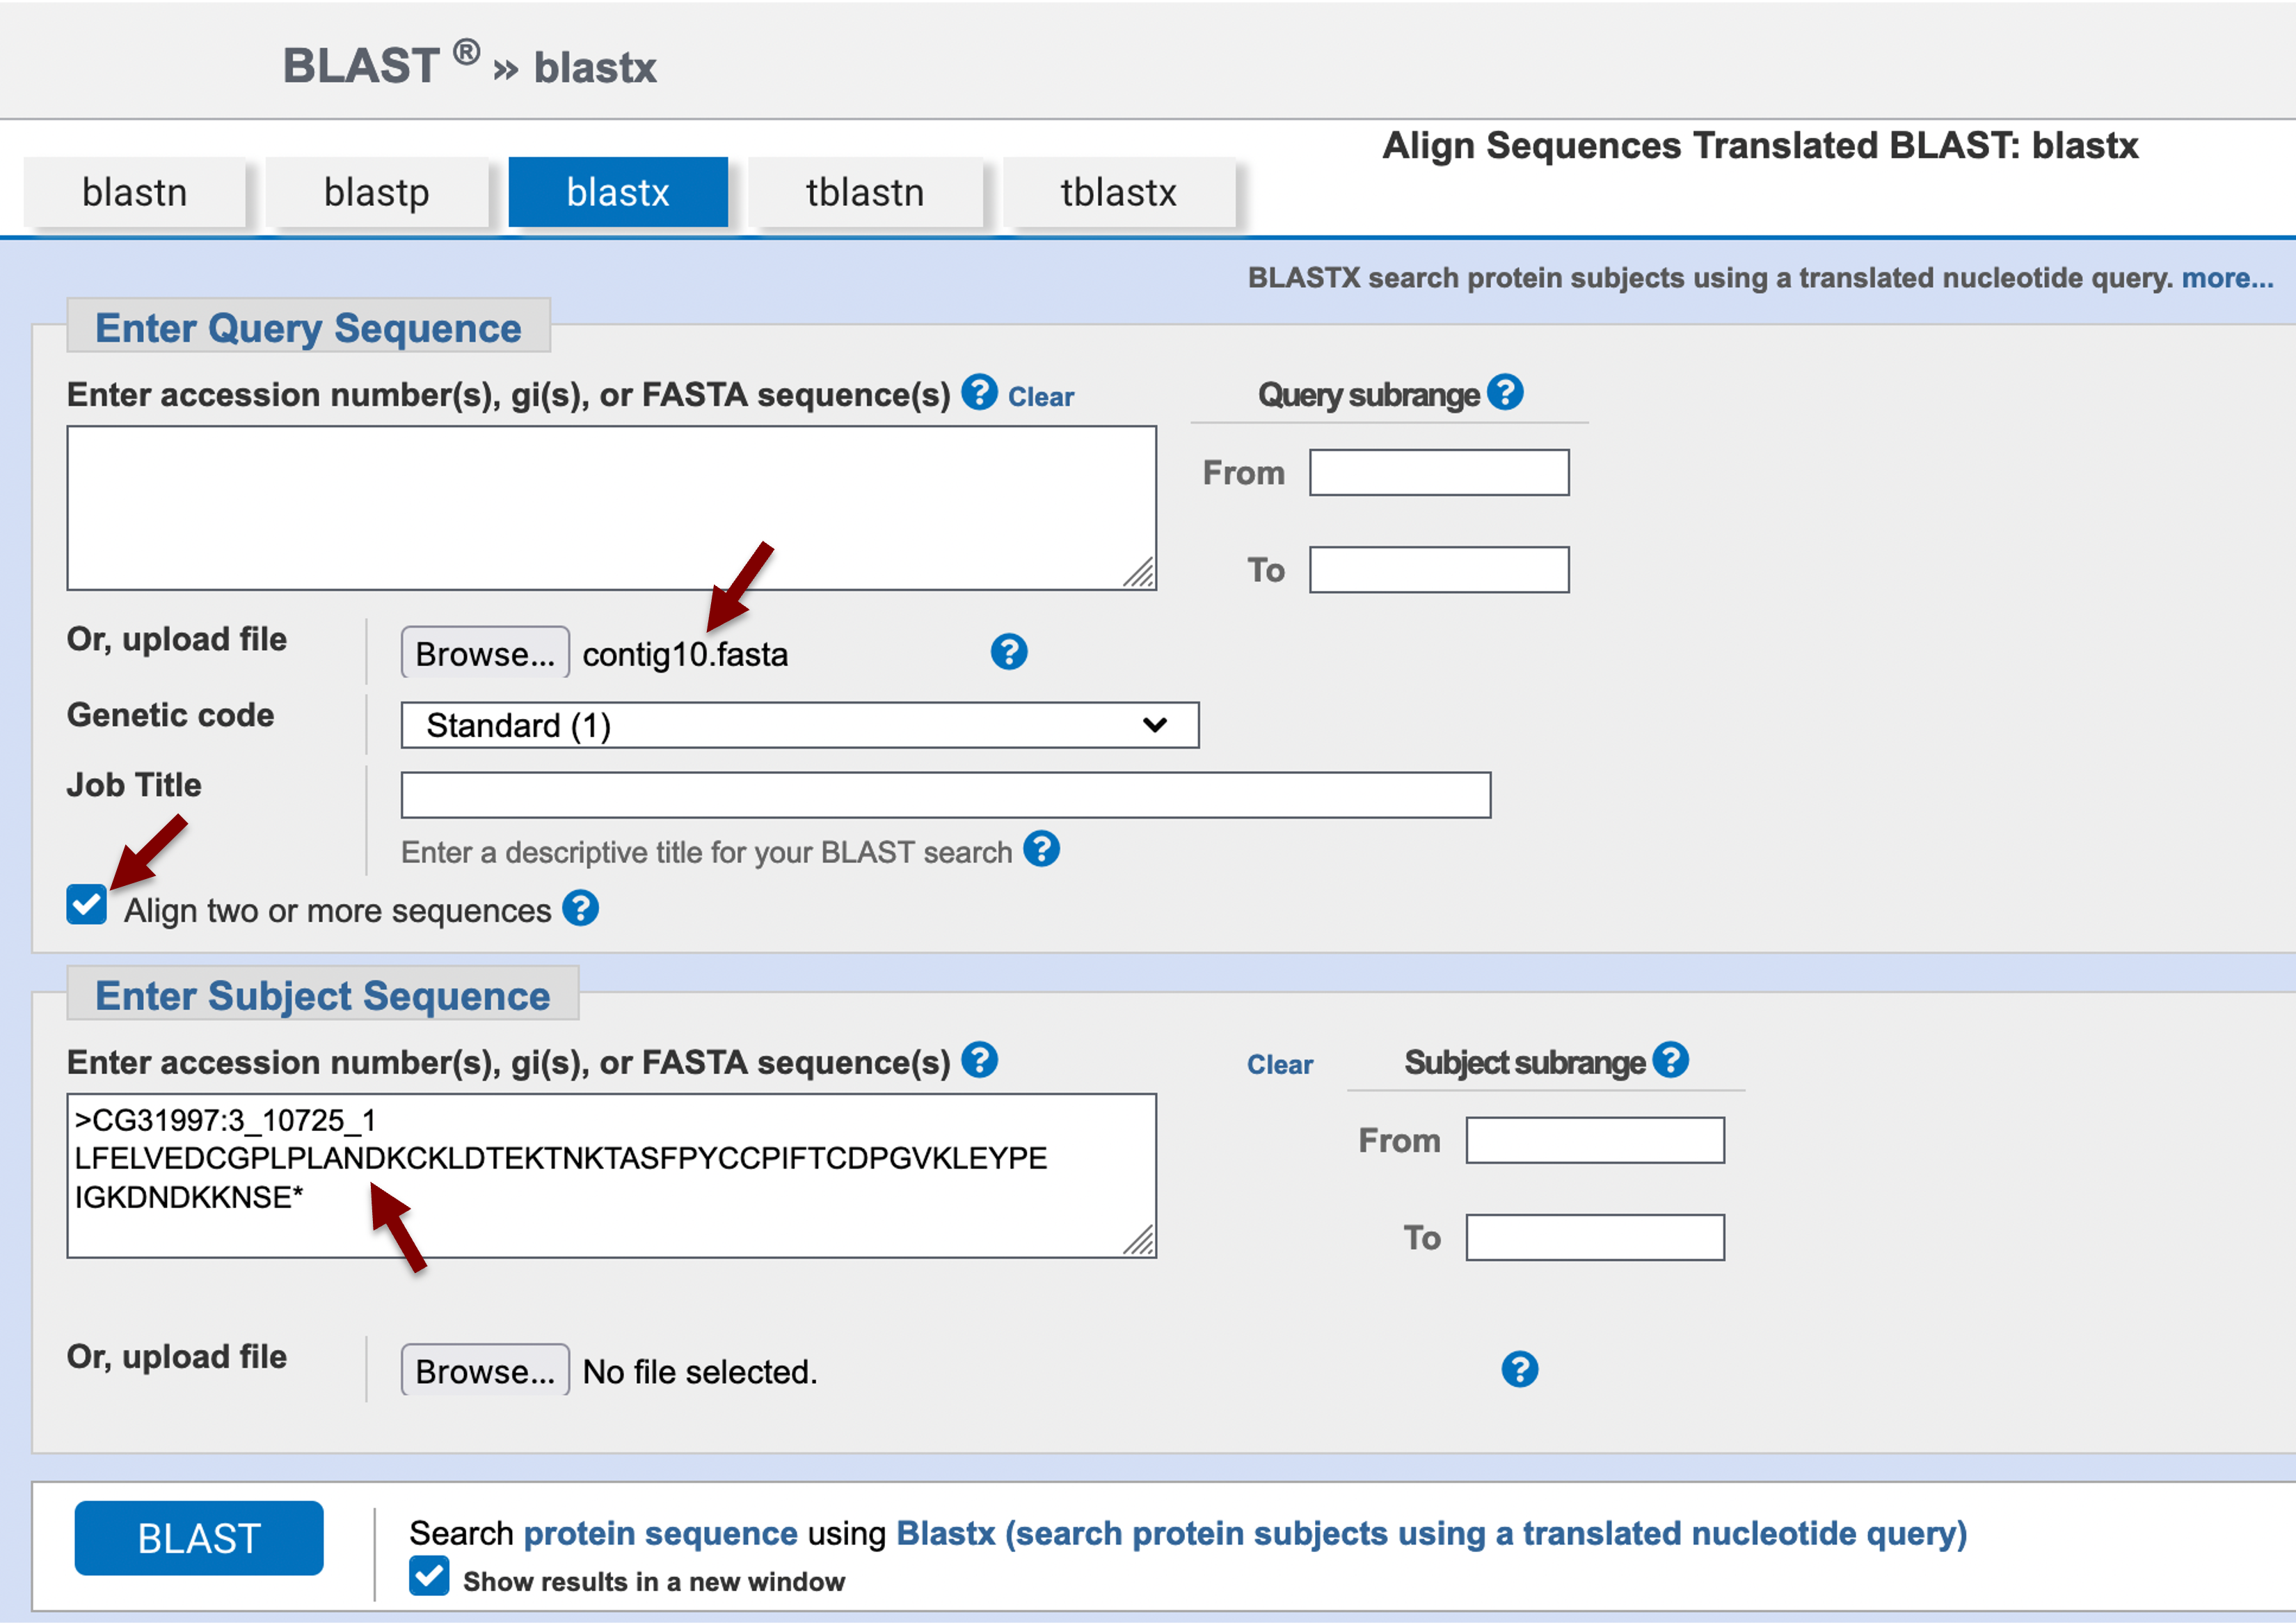The width and height of the screenshot is (2296, 1623).
Task: Click Browse for query file upload
Action: (x=485, y=653)
